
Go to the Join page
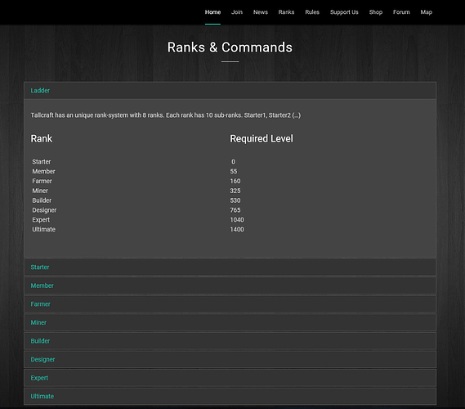tap(237, 12)
